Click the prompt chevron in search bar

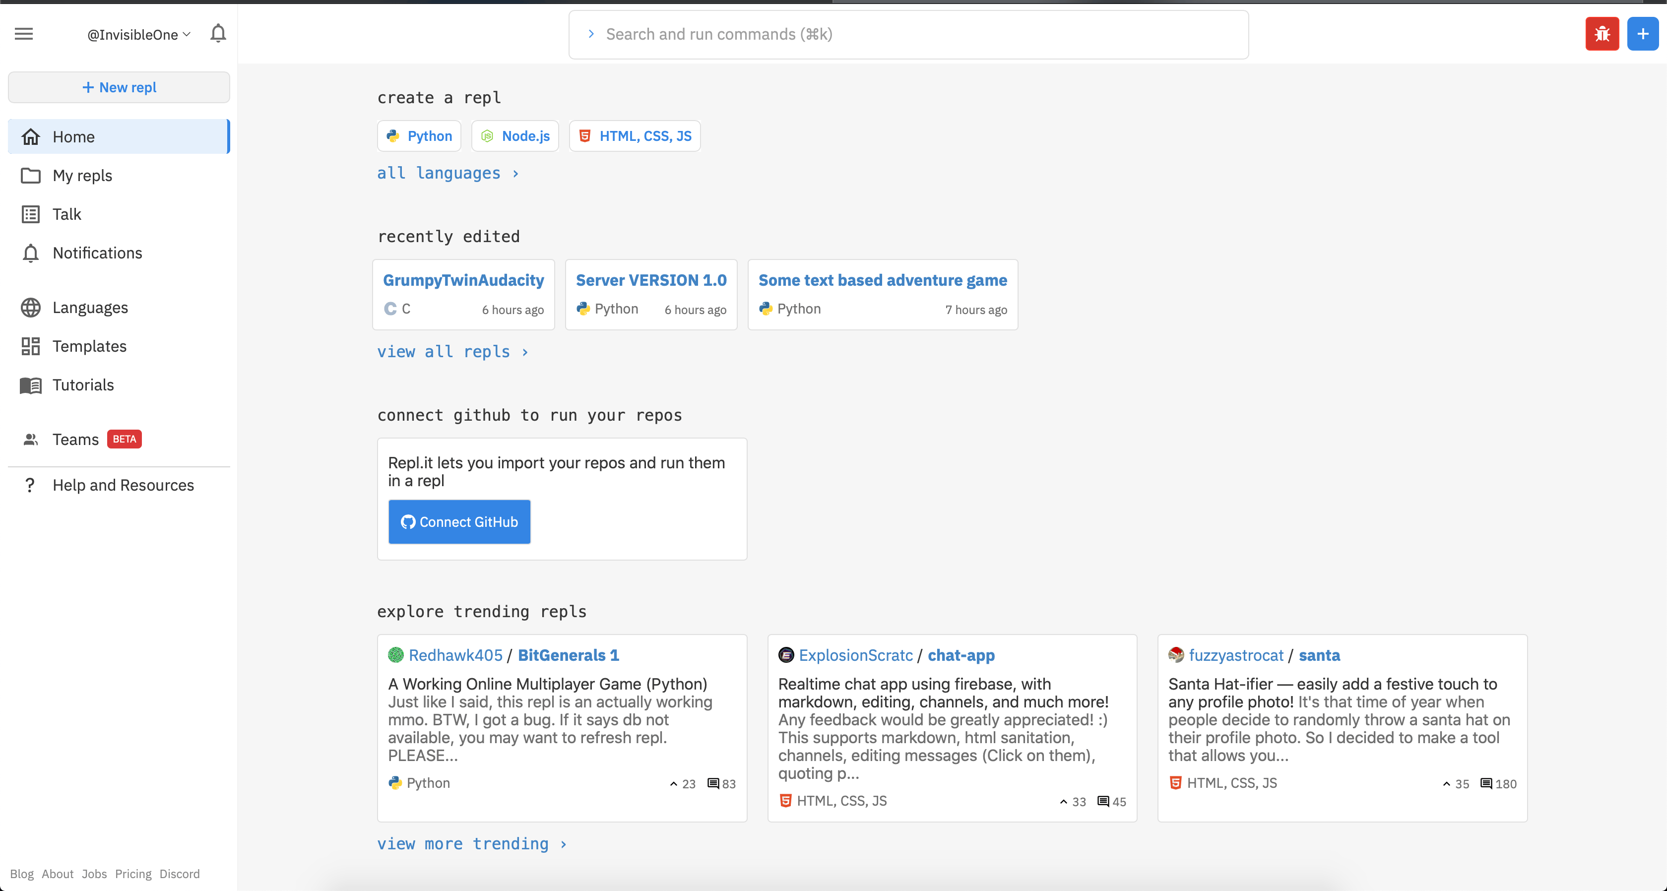pos(591,34)
